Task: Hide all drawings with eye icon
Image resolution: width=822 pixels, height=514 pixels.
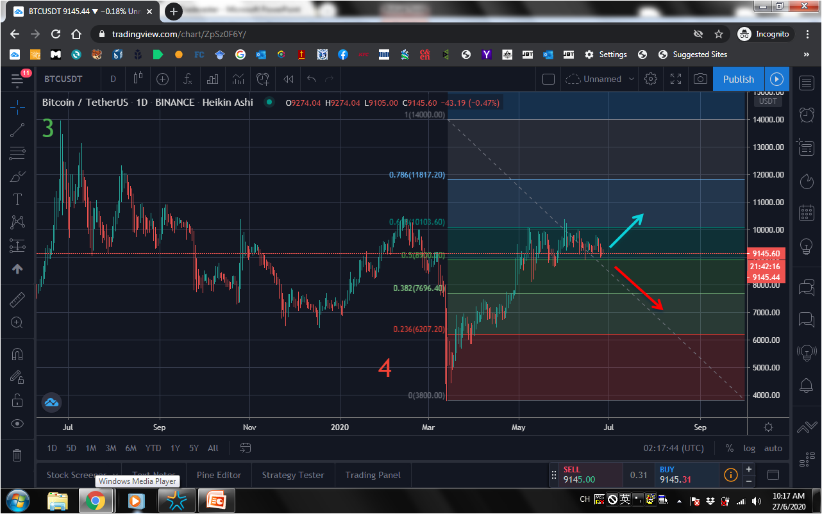Action: pyautogui.click(x=17, y=424)
